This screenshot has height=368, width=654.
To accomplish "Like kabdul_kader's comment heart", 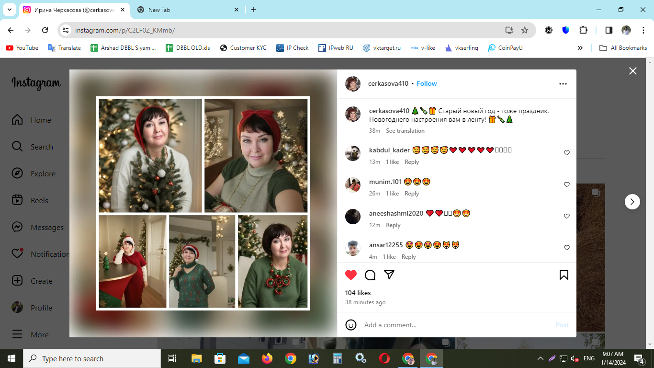I will pos(567,153).
